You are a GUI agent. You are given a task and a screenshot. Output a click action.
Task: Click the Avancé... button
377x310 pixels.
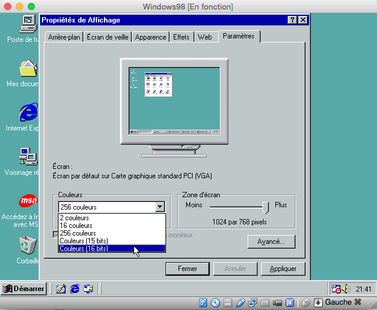coord(271,242)
